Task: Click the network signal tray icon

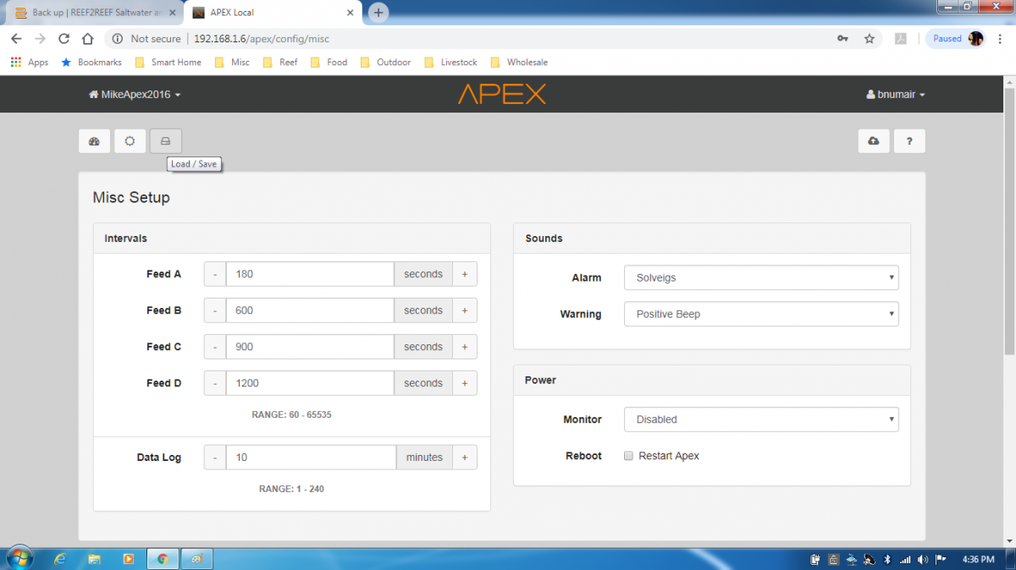Action: (x=905, y=559)
